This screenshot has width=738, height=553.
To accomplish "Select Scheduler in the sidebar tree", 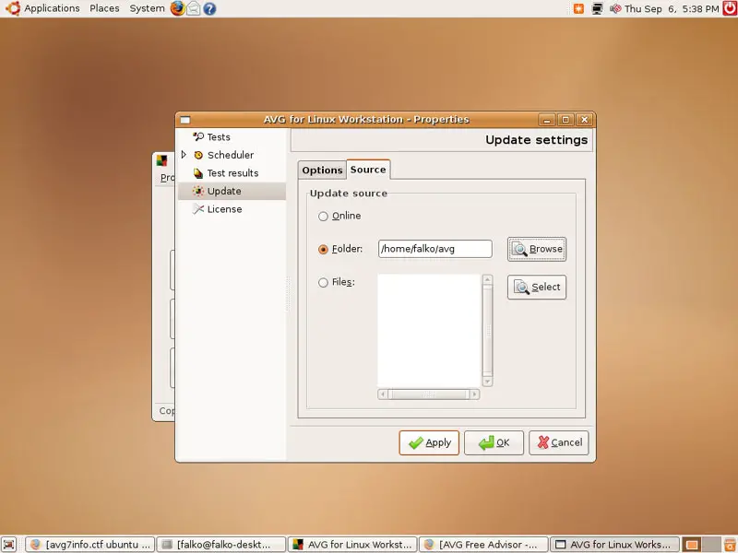I will (x=230, y=155).
